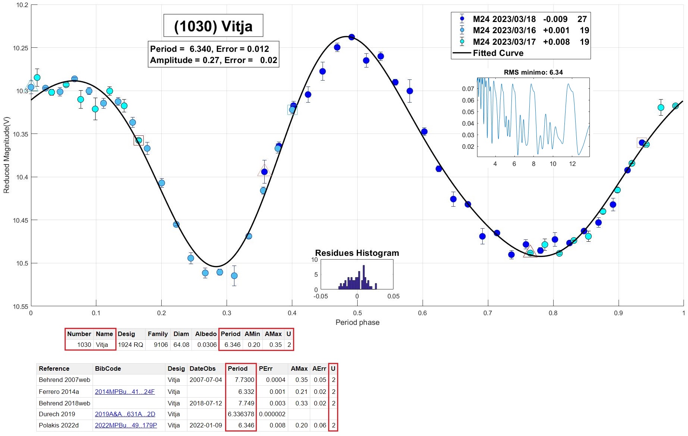
Task: Click the RMS minimo: 6.34 inset title
Action: click(x=533, y=72)
